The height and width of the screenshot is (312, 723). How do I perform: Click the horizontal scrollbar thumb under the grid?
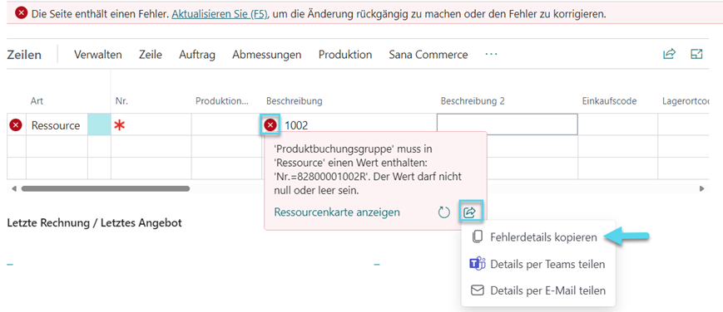[106, 188]
